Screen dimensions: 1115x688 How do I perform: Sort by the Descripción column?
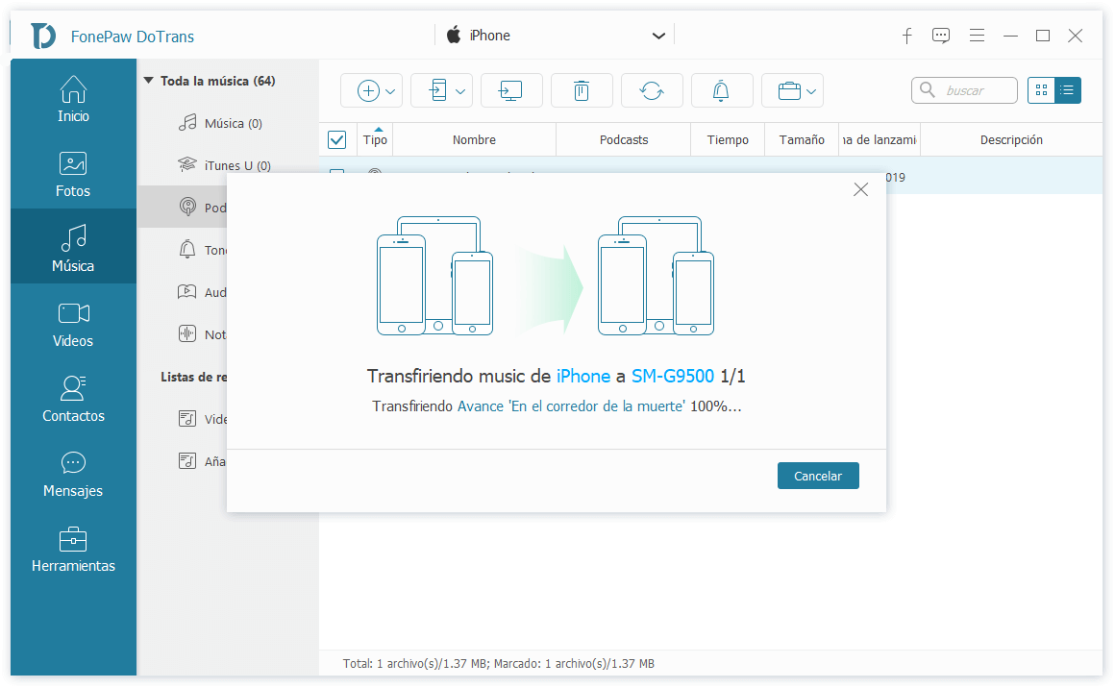(1011, 139)
